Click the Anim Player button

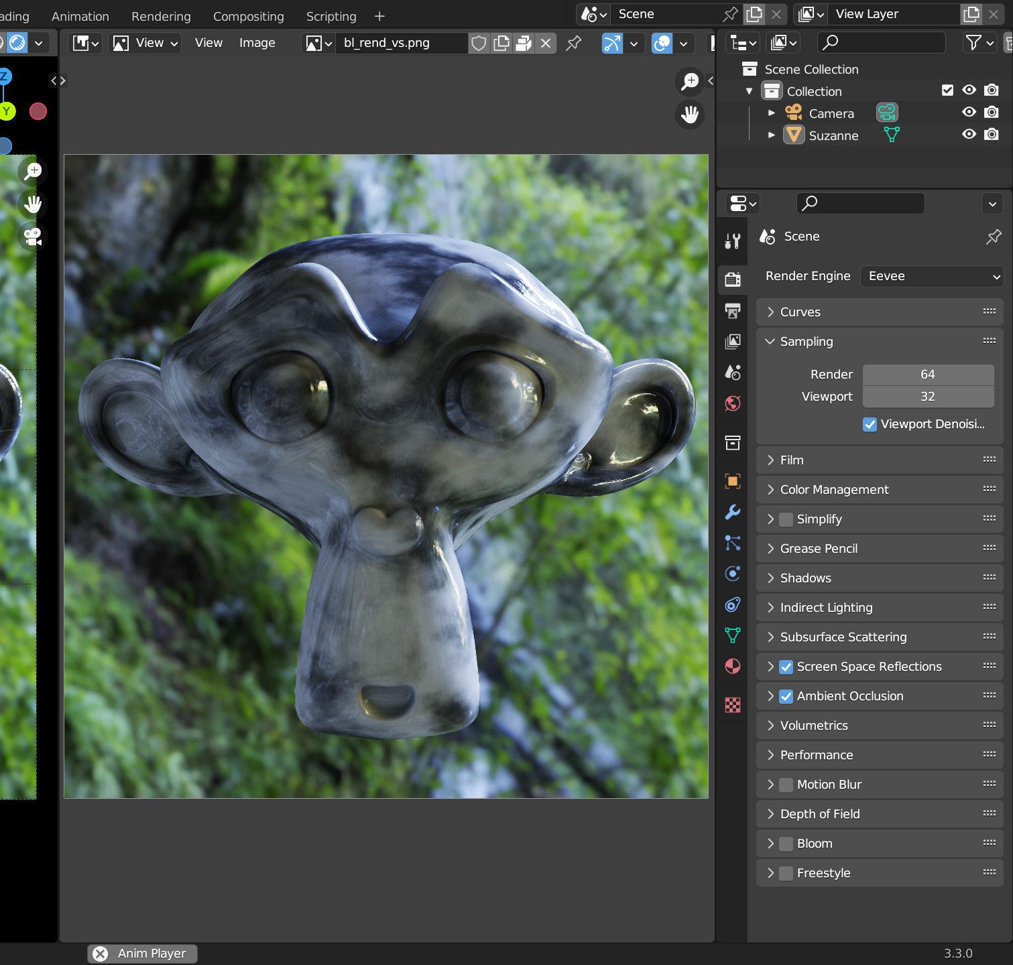[x=142, y=953]
